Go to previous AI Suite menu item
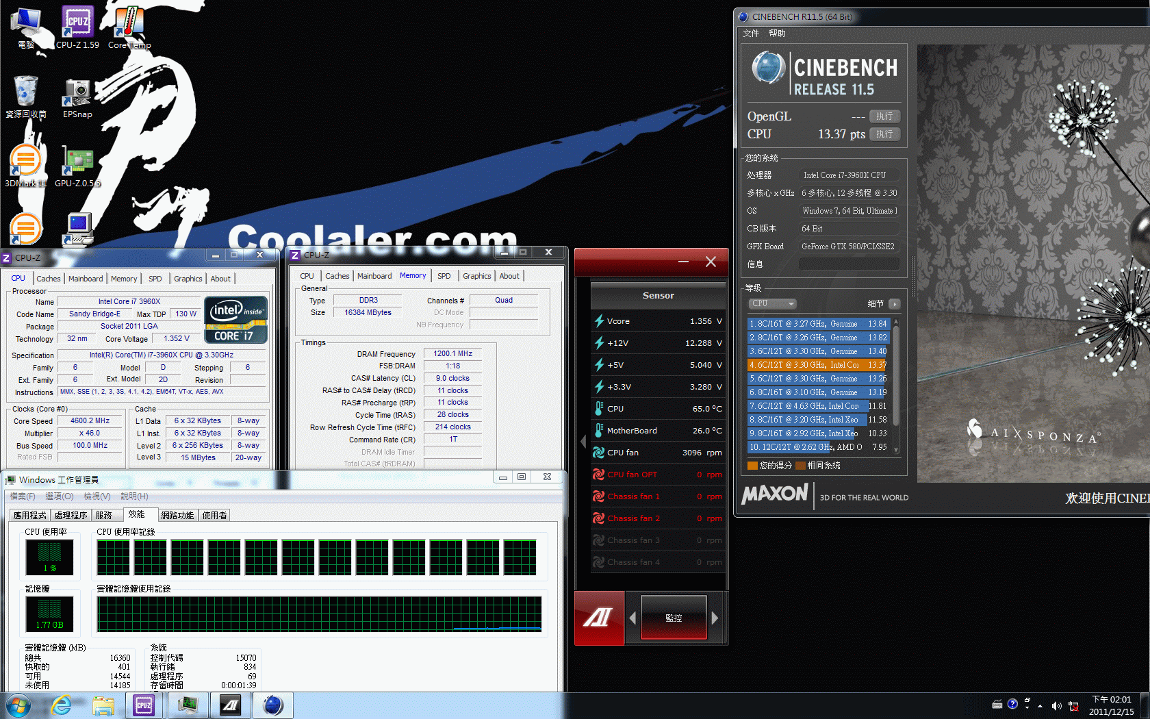 [632, 618]
